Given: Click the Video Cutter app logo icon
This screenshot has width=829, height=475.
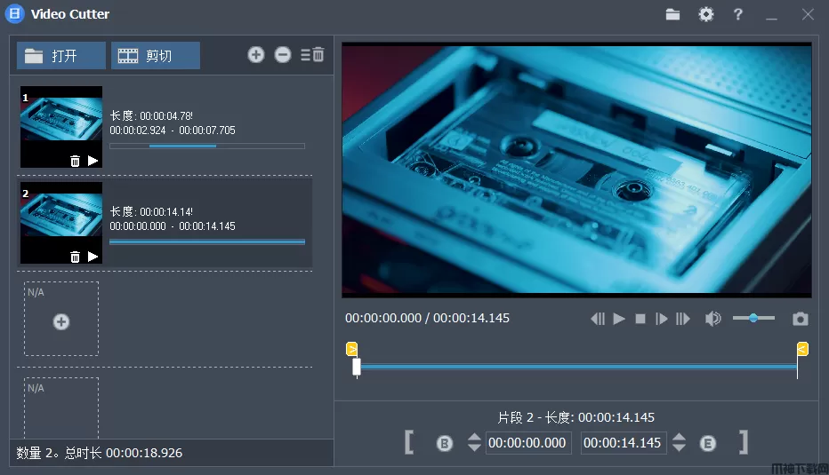Looking at the screenshot, I should point(15,13).
